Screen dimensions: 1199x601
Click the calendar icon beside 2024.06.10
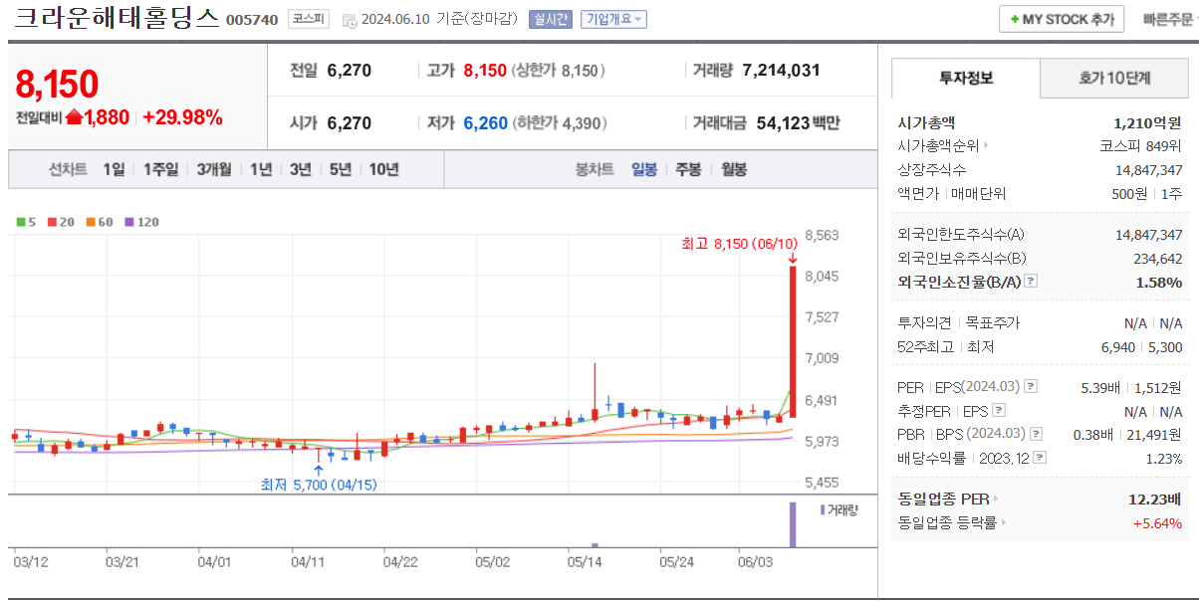click(349, 20)
